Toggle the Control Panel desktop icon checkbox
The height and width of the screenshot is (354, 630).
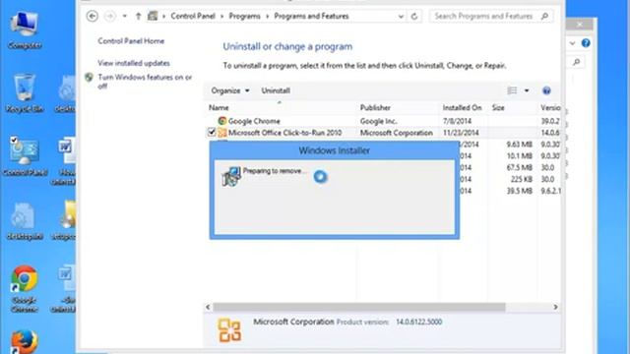(14, 140)
